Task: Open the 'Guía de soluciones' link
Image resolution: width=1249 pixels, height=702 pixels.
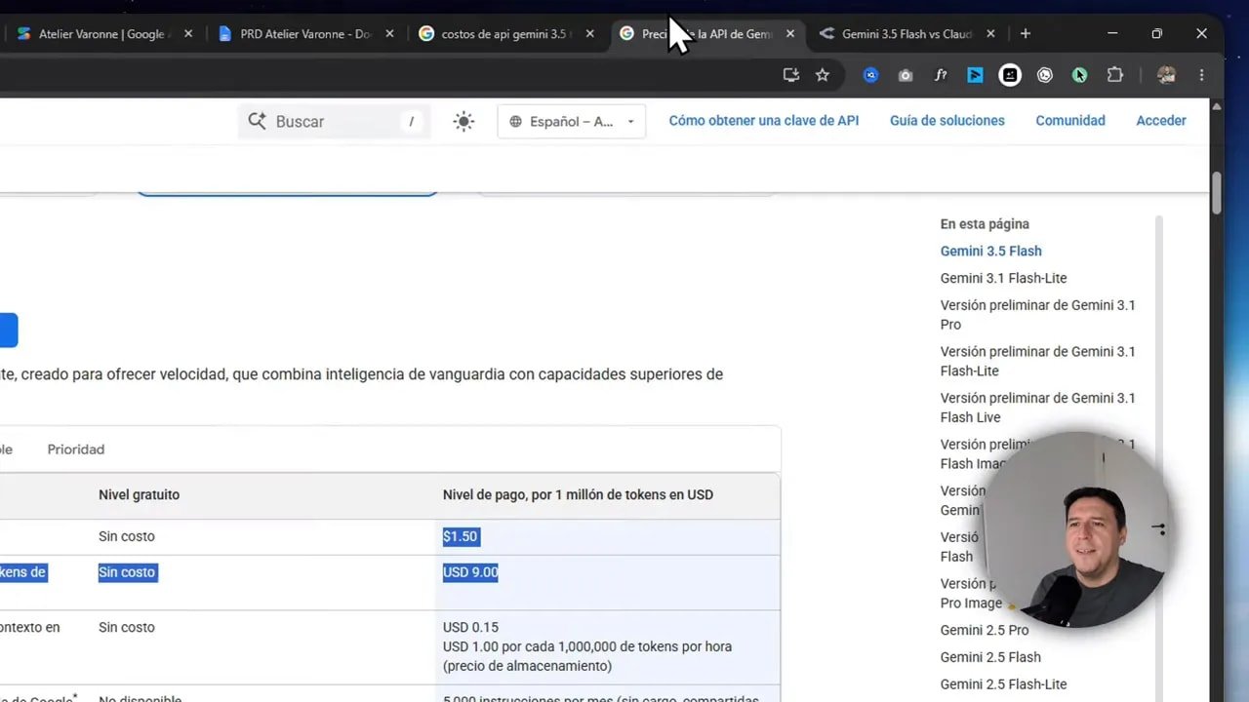Action: 947,121
